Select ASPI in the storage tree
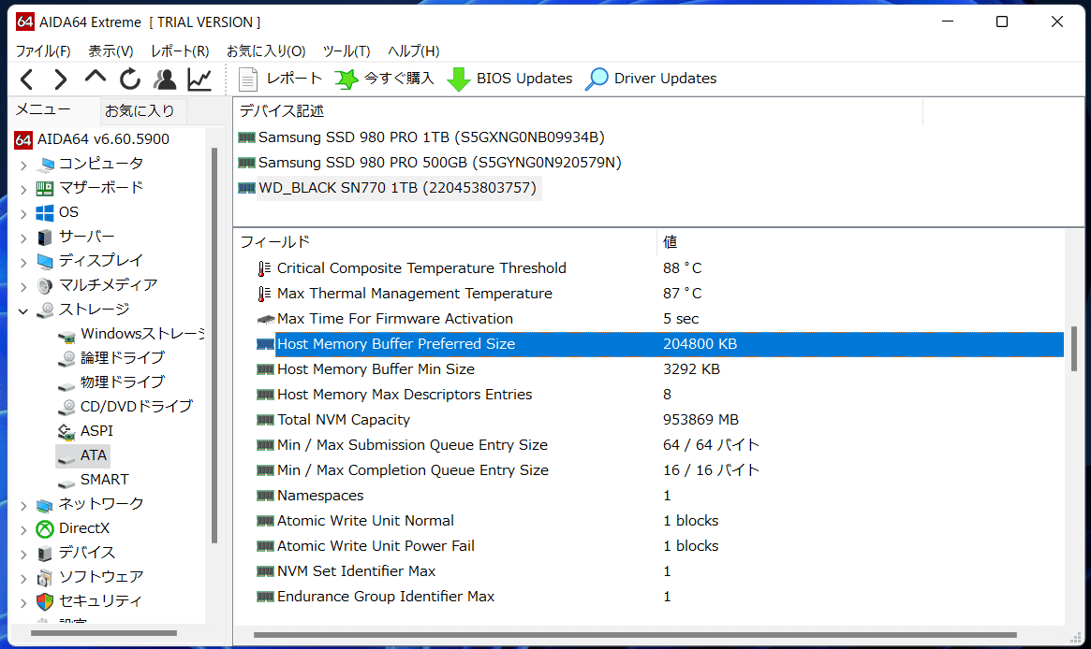1091x649 pixels. [x=96, y=431]
